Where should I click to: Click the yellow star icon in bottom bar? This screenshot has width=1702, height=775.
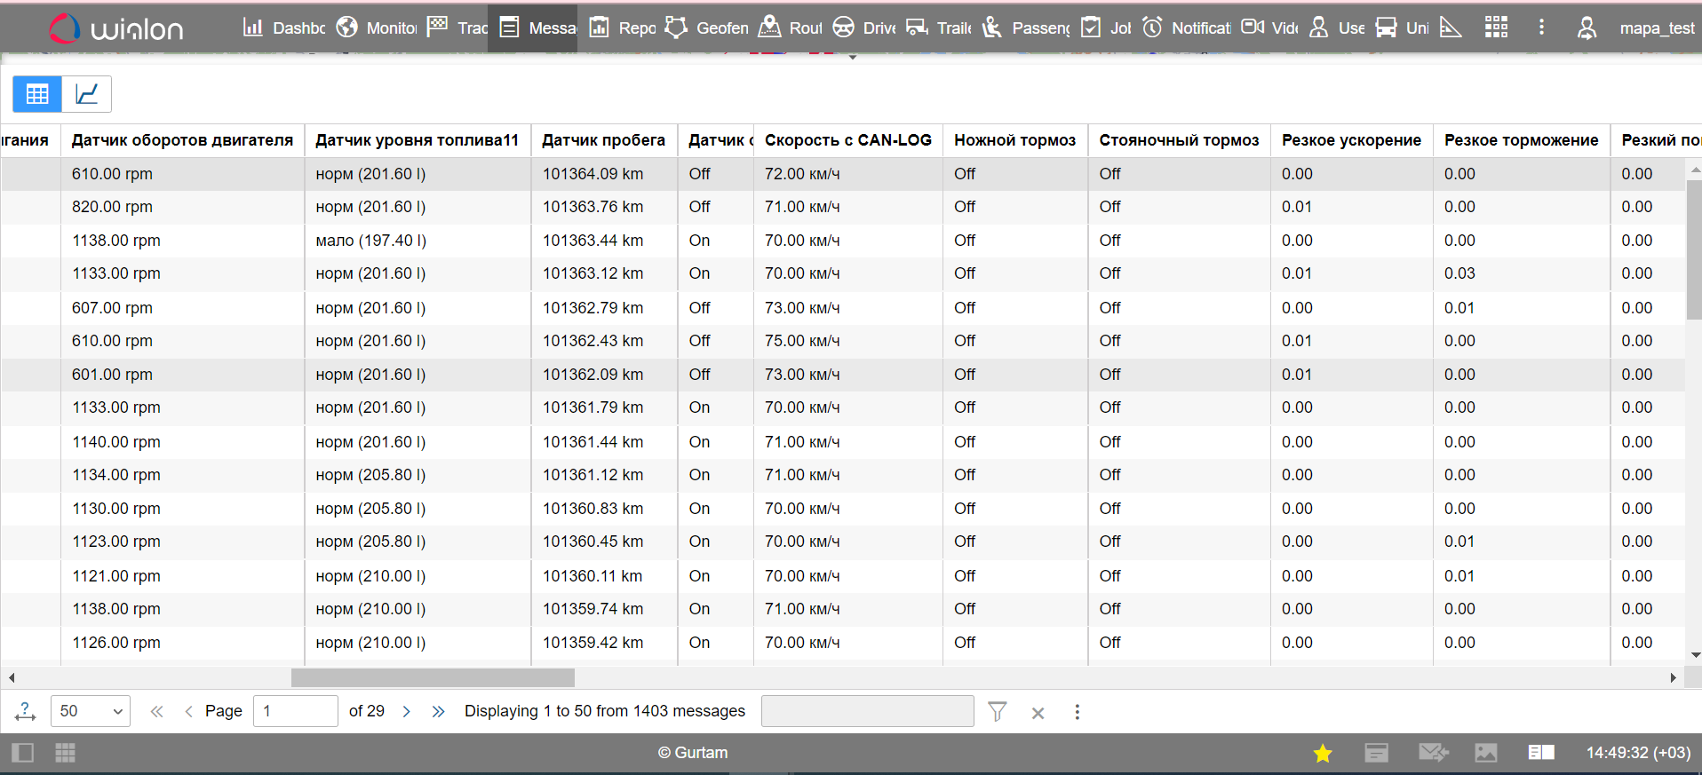coord(1323,754)
